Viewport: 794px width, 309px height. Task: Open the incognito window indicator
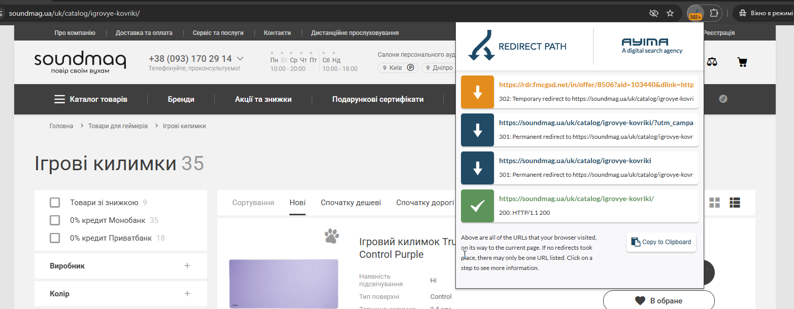click(765, 13)
